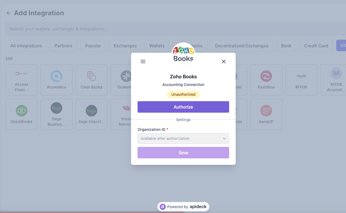Click the Zoho Books dialog title
This screenshot has height=213, width=346.
pyautogui.click(x=183, y=77)
